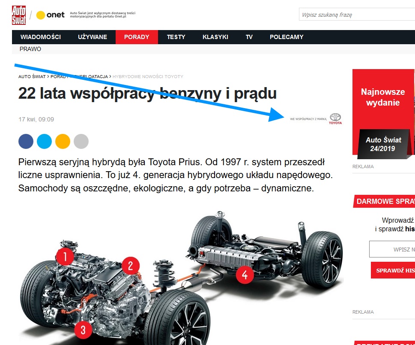Click the Auto Świat logo
Screen dimensions: 415x345
point(19,15)
